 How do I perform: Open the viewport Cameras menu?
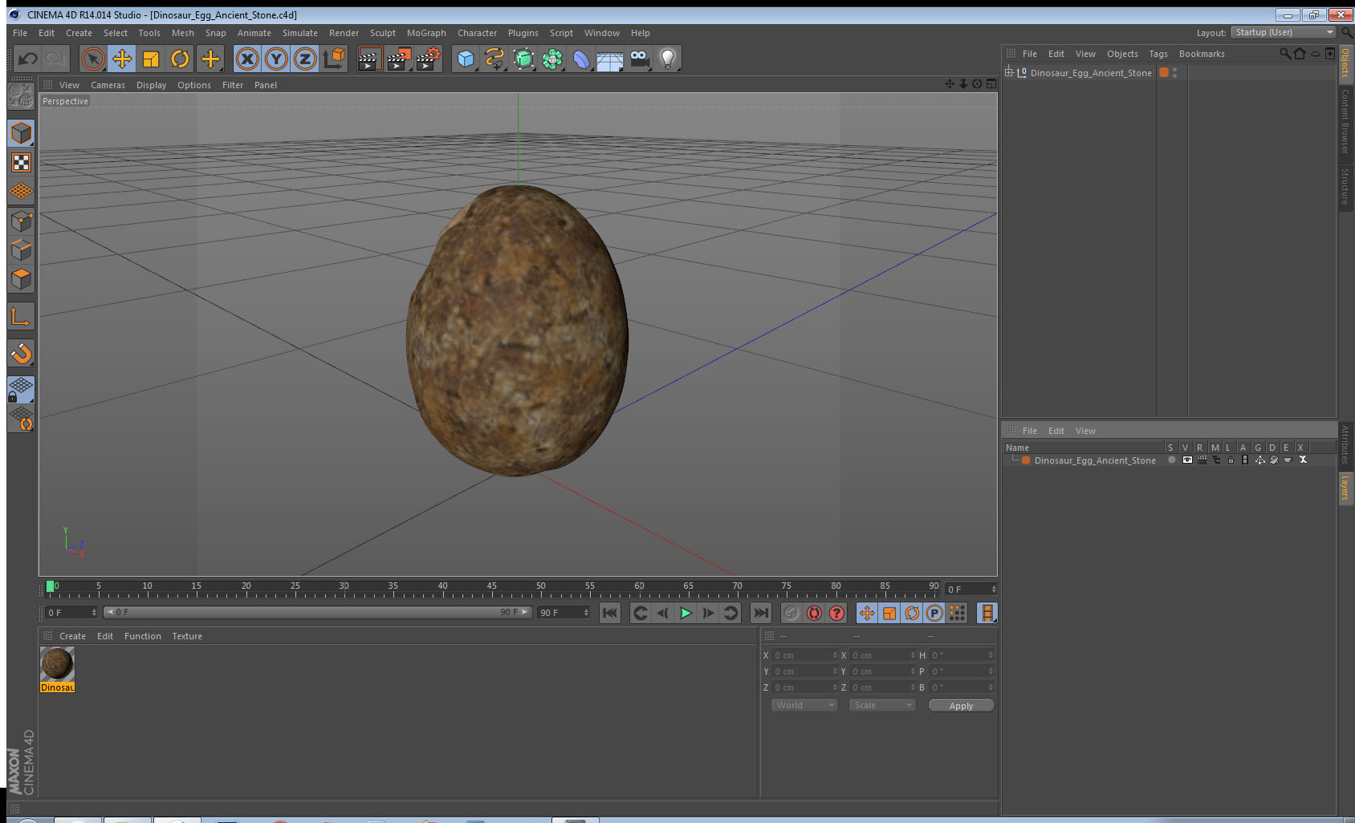pos(108,85)
